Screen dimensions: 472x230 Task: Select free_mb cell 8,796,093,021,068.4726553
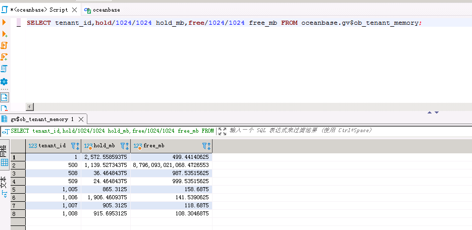(x=171, y=165)
